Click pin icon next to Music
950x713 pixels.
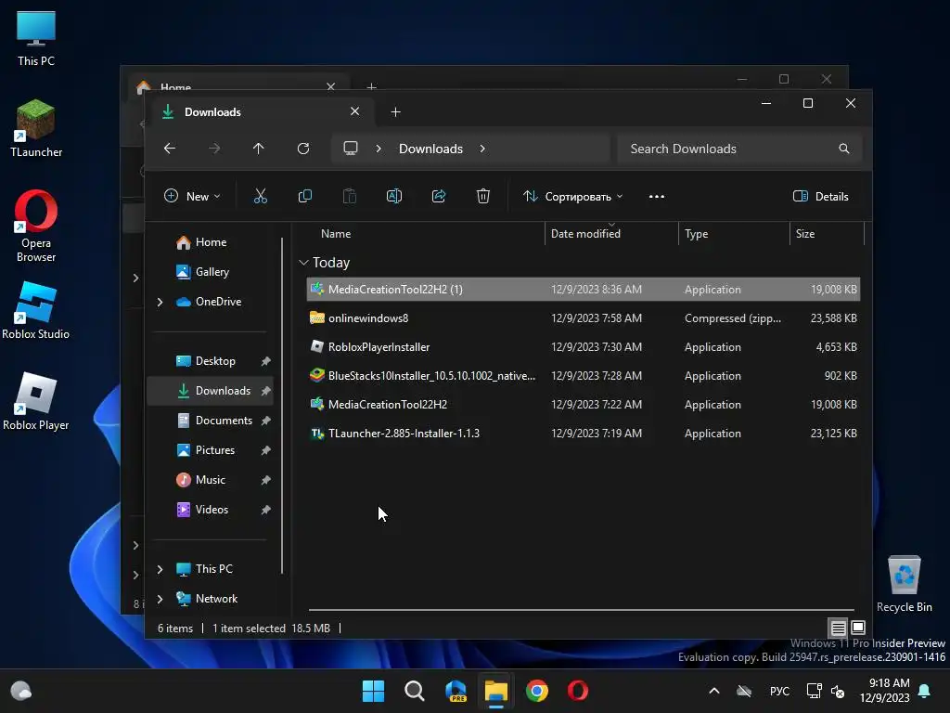[x=265, y=480]
